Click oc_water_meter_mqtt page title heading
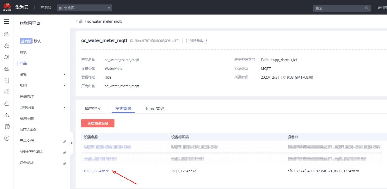The width and height of the screenshot is (387, 189). click(104, 40)
